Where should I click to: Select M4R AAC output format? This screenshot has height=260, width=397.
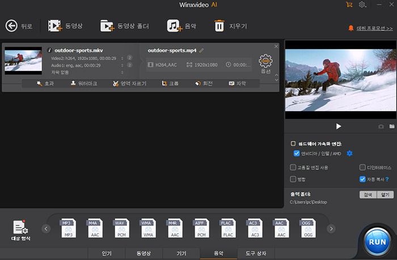coord(175,228)
